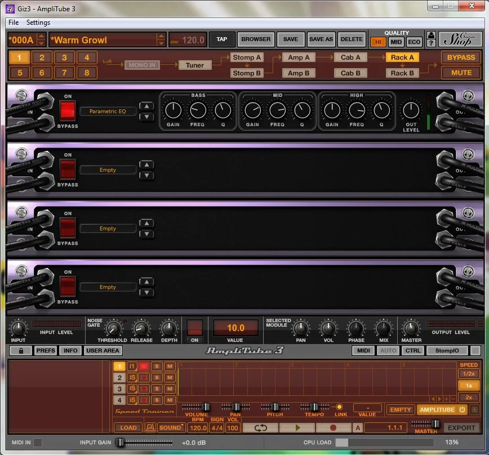
Task: Click the iS input button on track 4
Action: pyautogui.click(x=132, y=400)
